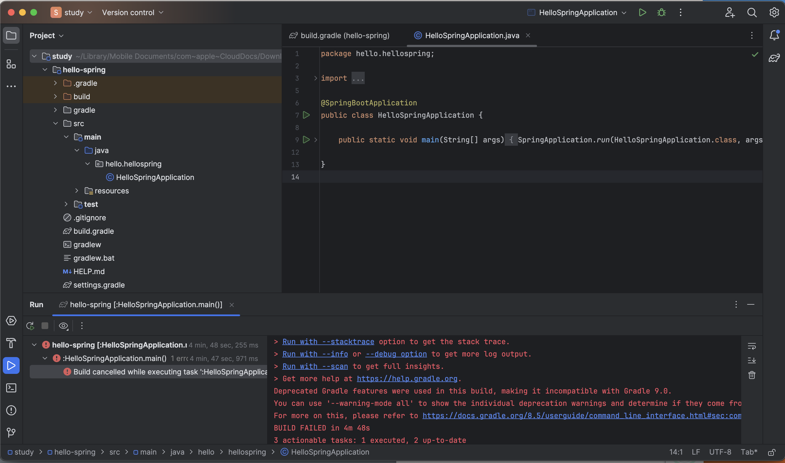Open the Build hammer tool window
The height and width of the screenshot is (463, 785).
click(11, 343)
